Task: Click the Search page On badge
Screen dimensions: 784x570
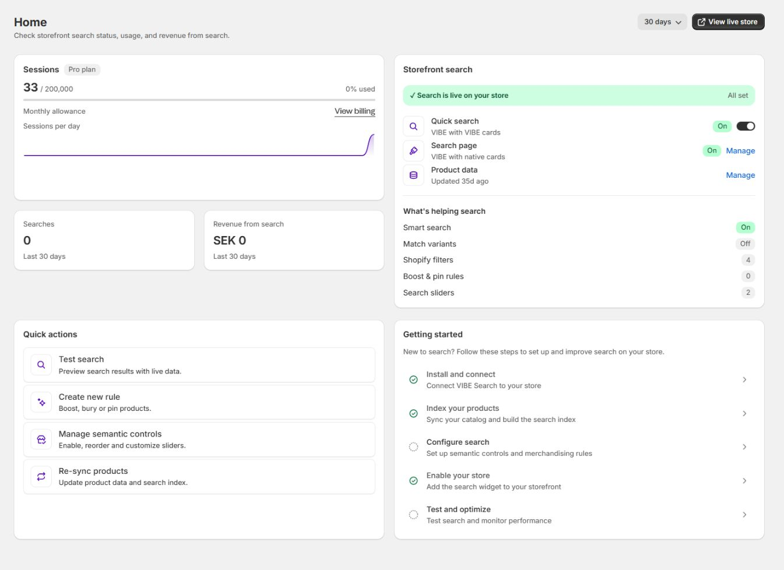Action: click(x=712, y=151)
